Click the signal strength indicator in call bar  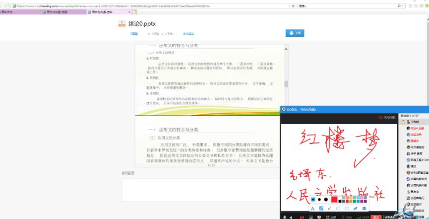[359, 218]
